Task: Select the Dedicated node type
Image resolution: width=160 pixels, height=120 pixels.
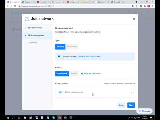Action: click(x=72, y=47)
